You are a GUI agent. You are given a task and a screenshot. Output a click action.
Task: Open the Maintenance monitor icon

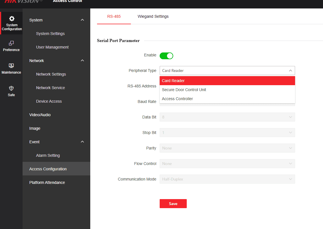coord(11,66)
